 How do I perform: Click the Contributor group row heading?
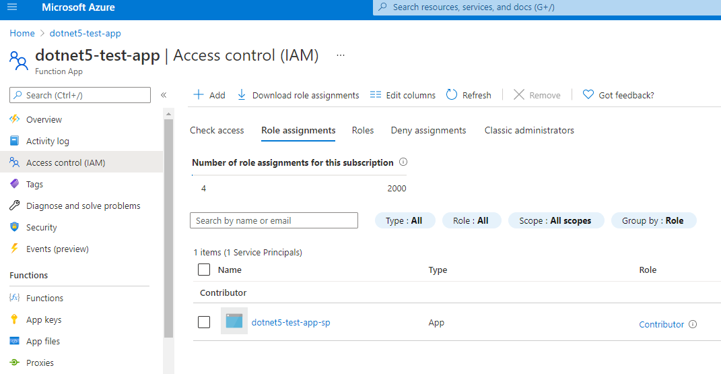pyautogui.click(x=223, y=292)
